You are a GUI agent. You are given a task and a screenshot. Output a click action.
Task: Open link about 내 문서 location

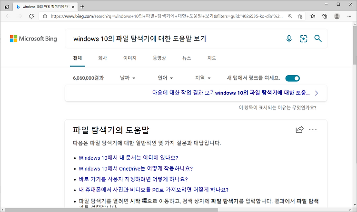tap(129, 158)
